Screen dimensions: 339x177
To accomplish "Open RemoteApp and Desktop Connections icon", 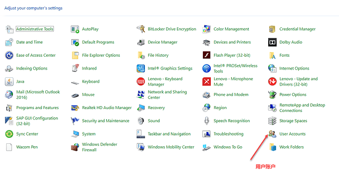I will tap(272, 108).
